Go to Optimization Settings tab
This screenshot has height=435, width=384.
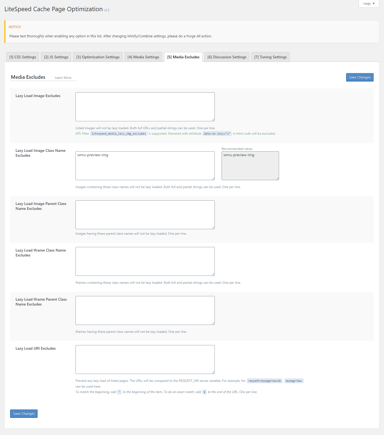pyautogui.click(x=98, y=57)
